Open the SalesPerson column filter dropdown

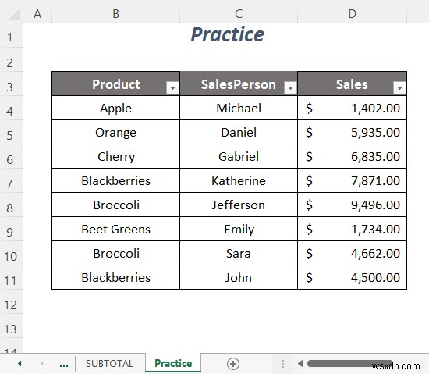point(290,88)
